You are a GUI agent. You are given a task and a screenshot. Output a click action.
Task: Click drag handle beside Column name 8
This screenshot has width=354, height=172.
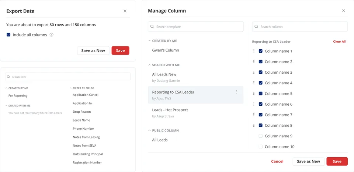(254, 125)
